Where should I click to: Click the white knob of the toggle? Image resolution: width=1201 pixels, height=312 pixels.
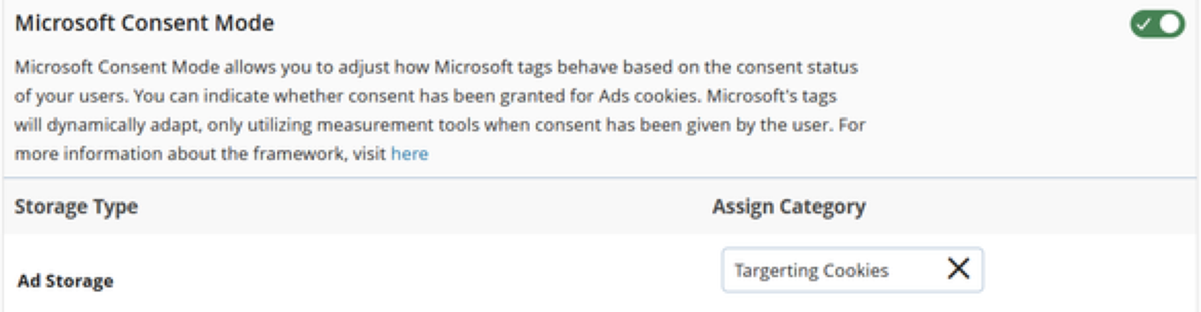pyautogui.click(x=1170, y=25)
